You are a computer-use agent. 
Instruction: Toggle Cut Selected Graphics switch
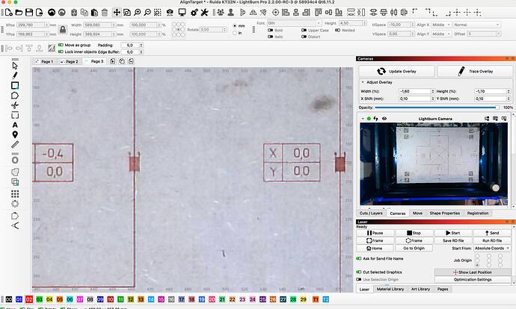point(359,272)
